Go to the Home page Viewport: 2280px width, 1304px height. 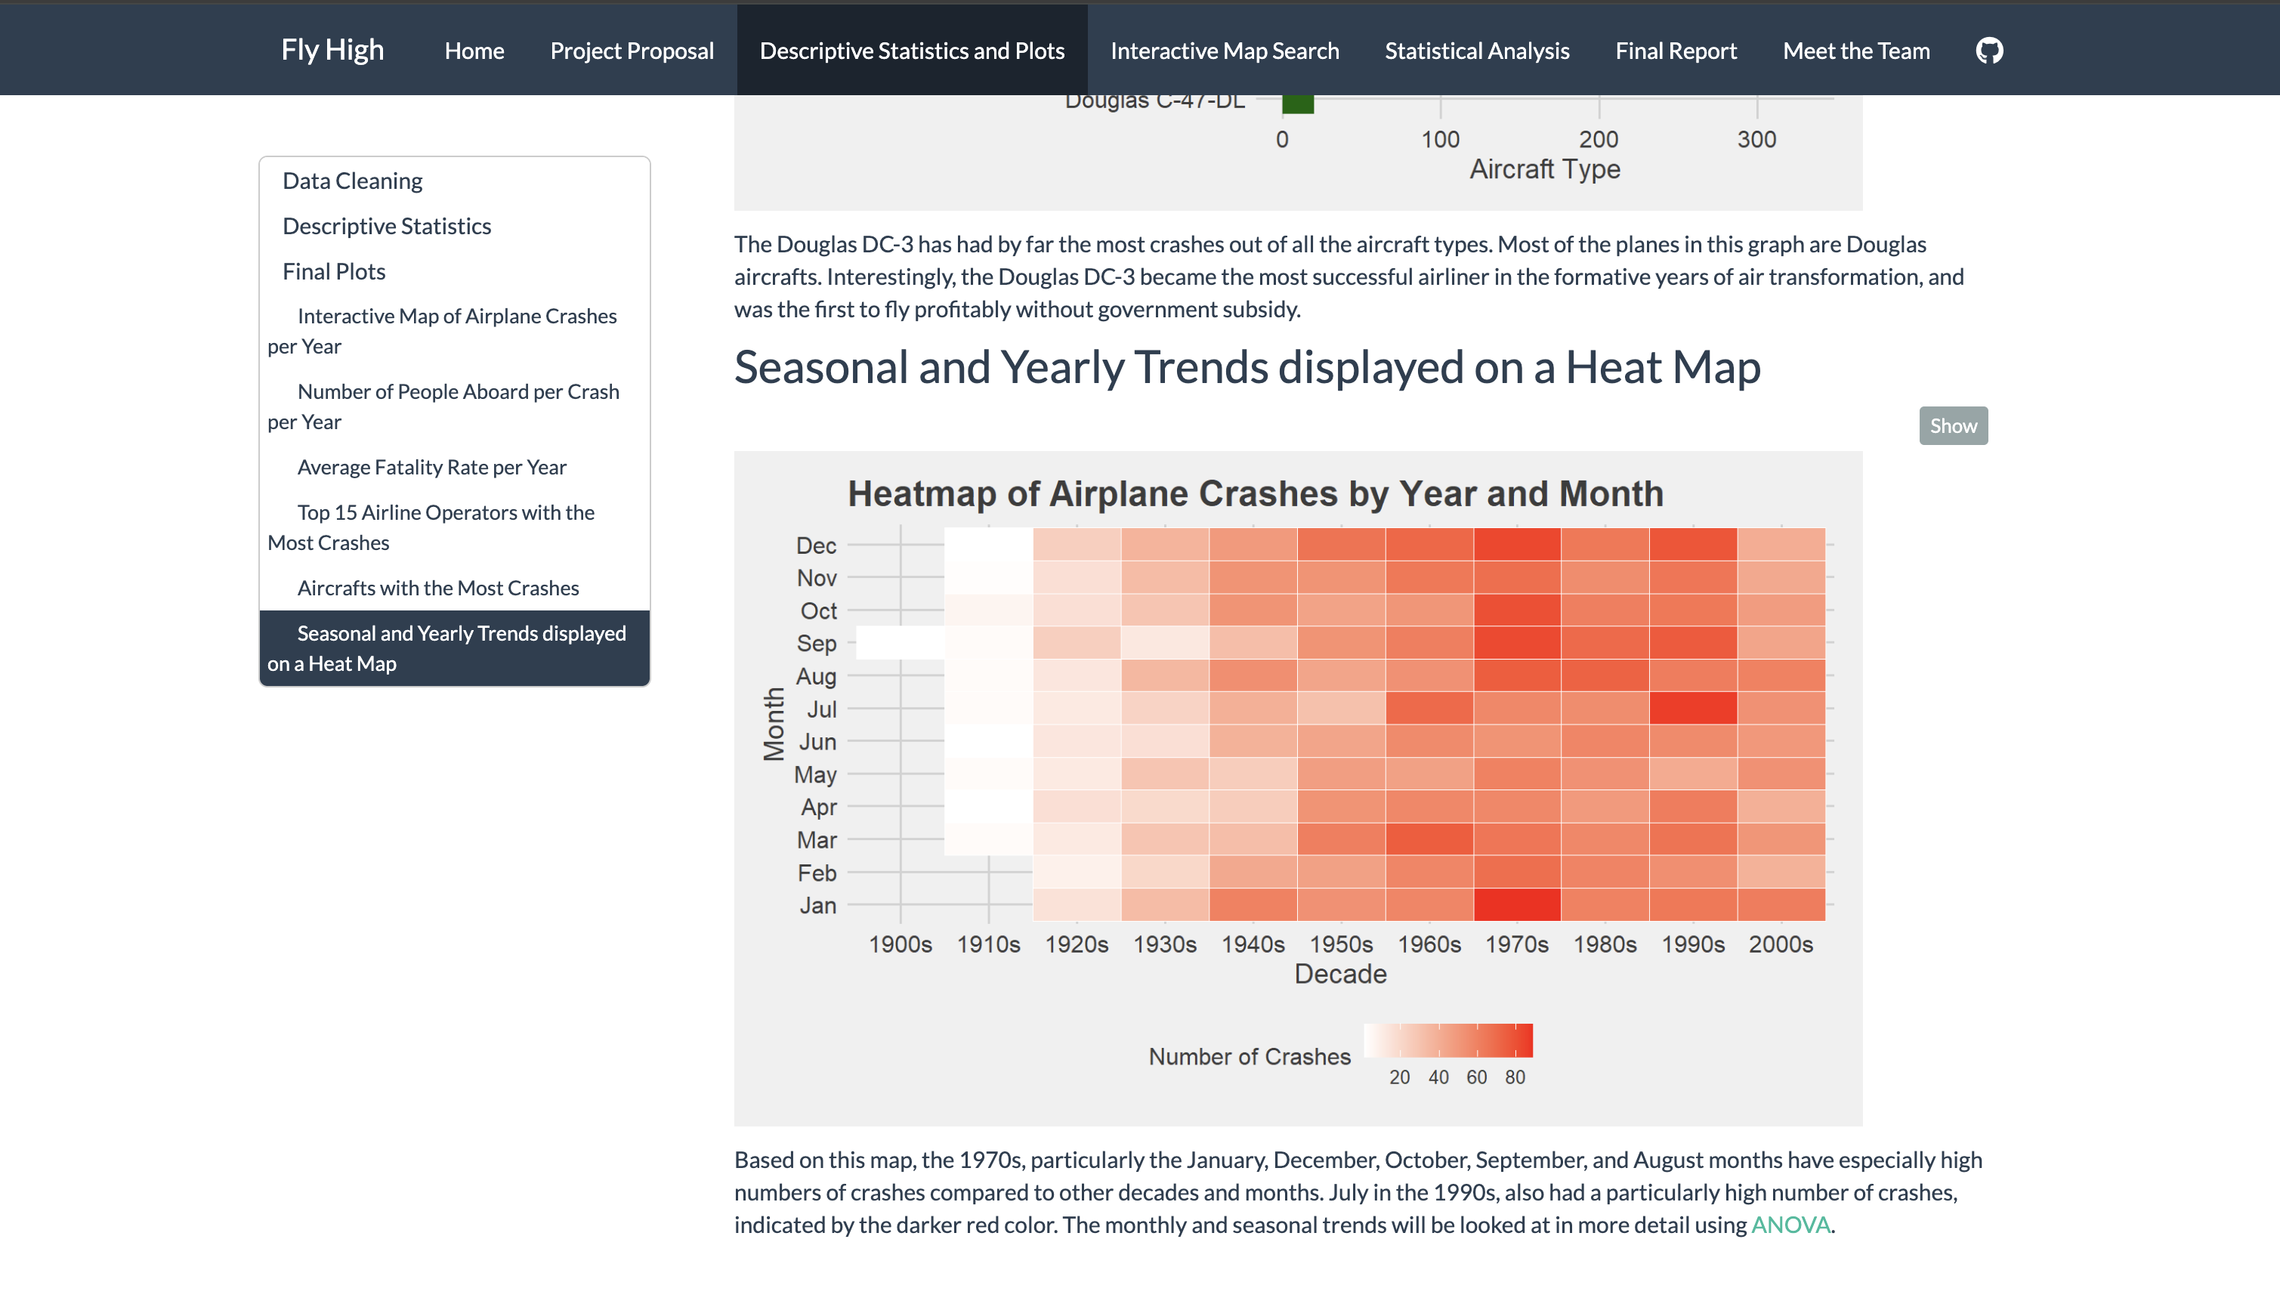[x=474, y=50]
